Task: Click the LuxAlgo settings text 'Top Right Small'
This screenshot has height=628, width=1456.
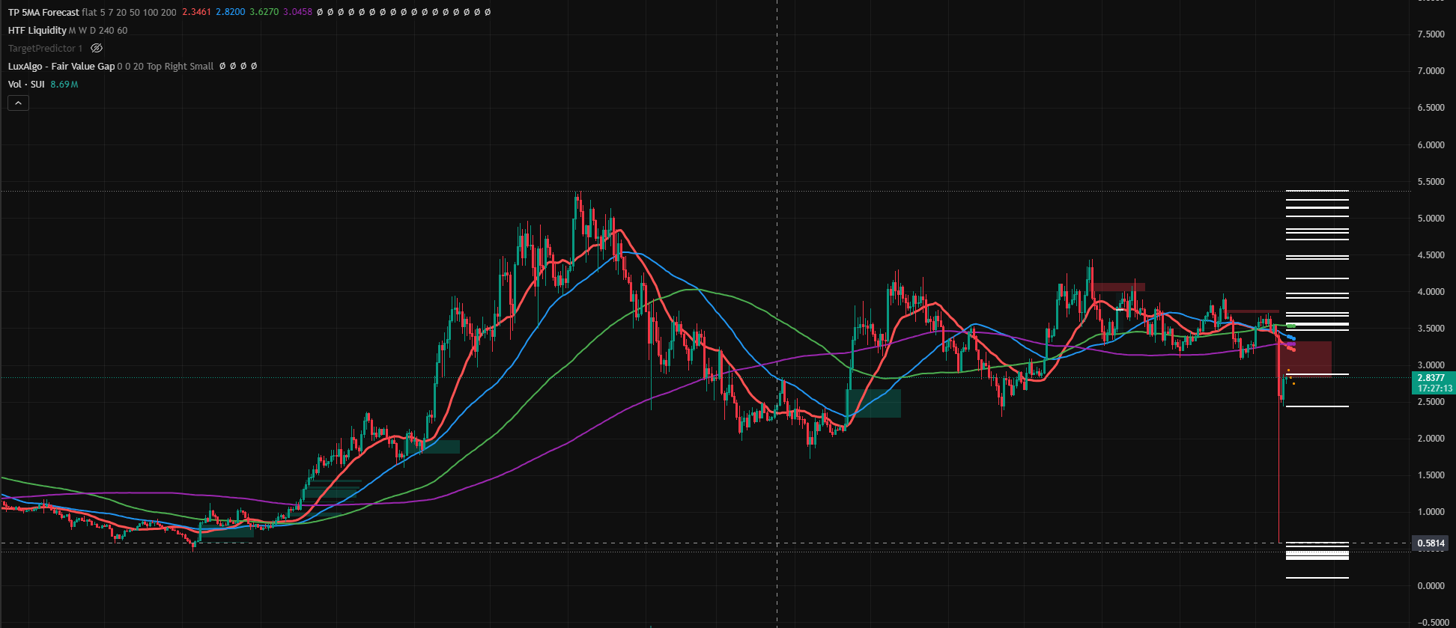Action: 180,67
